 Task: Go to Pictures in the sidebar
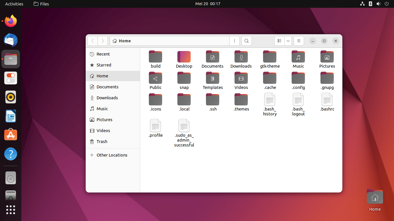coord(113,120)
